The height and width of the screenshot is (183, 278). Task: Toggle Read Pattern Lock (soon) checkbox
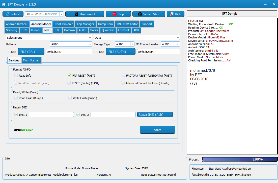click(16, 83)
